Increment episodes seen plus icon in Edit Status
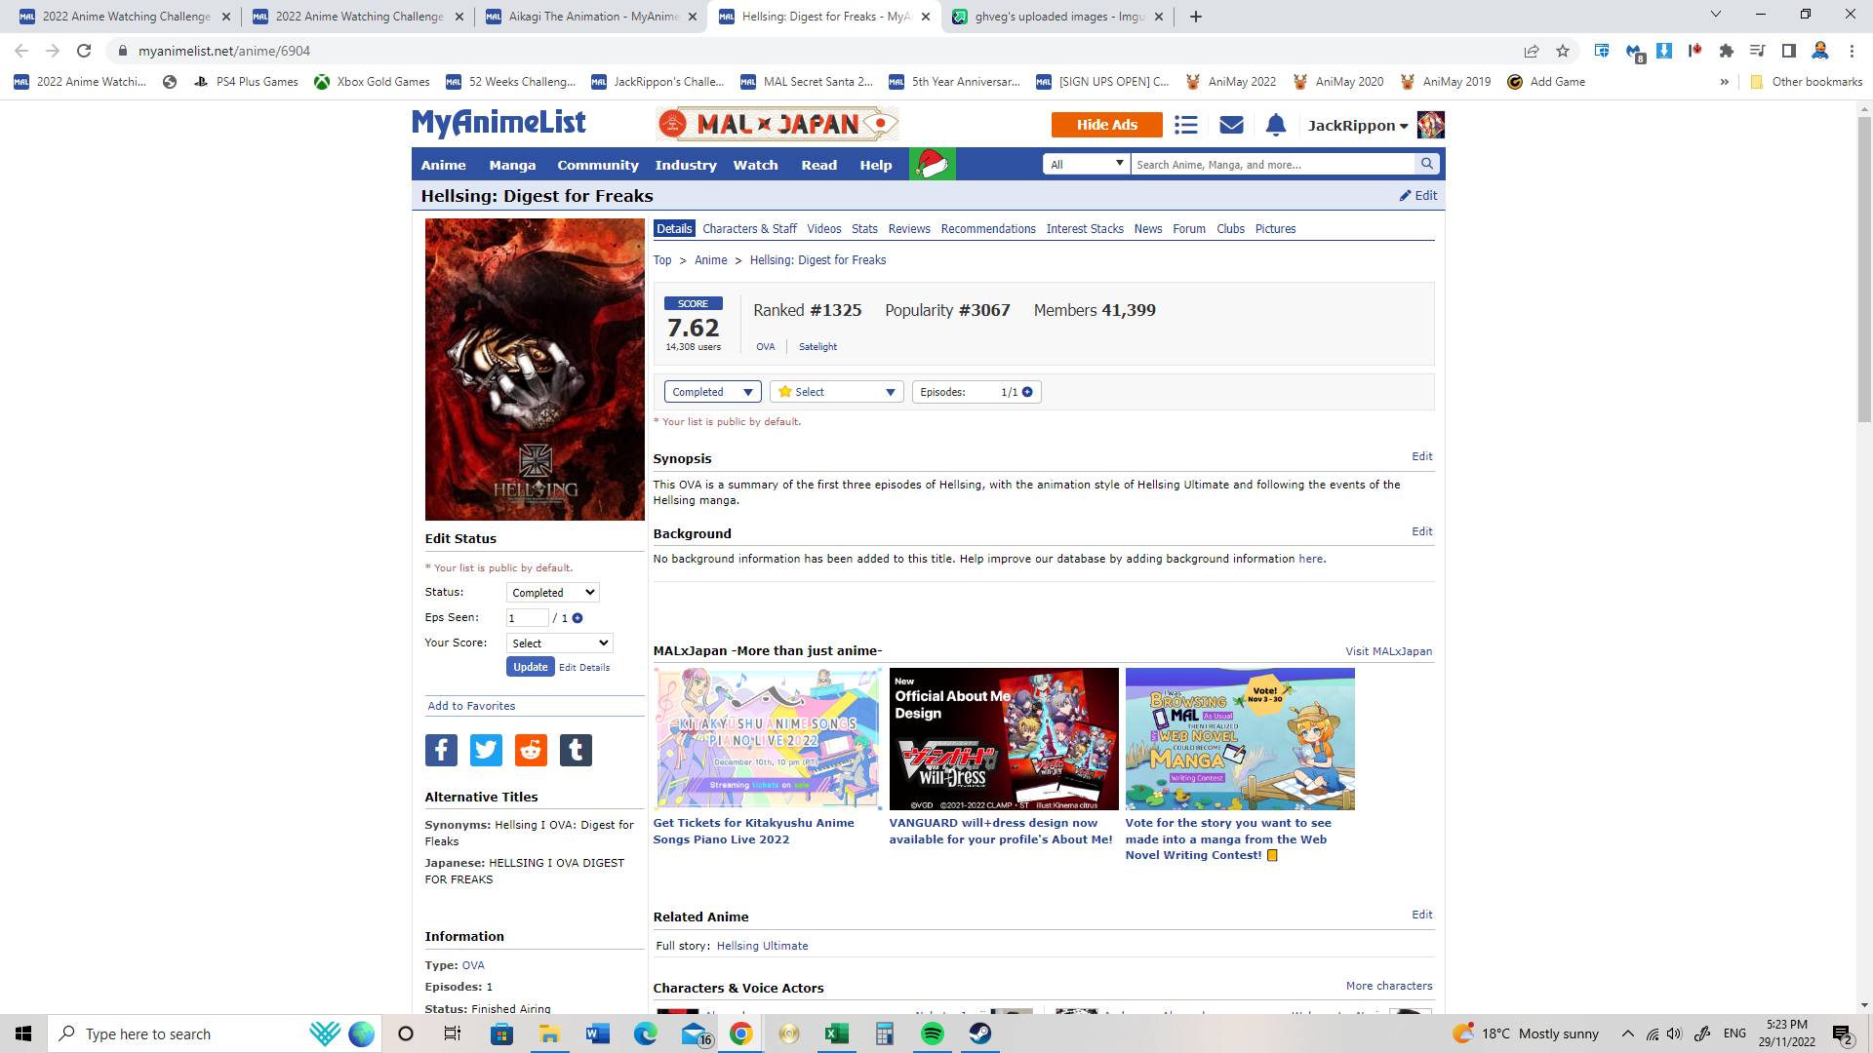 (578, 618)
